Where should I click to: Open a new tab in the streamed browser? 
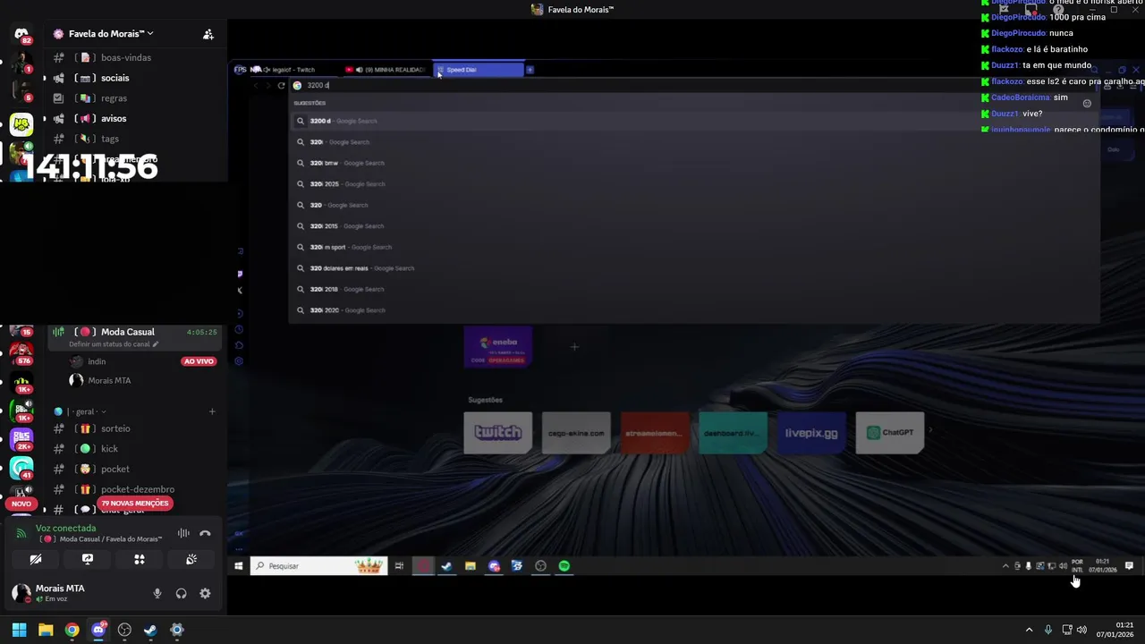coord(530,70)
